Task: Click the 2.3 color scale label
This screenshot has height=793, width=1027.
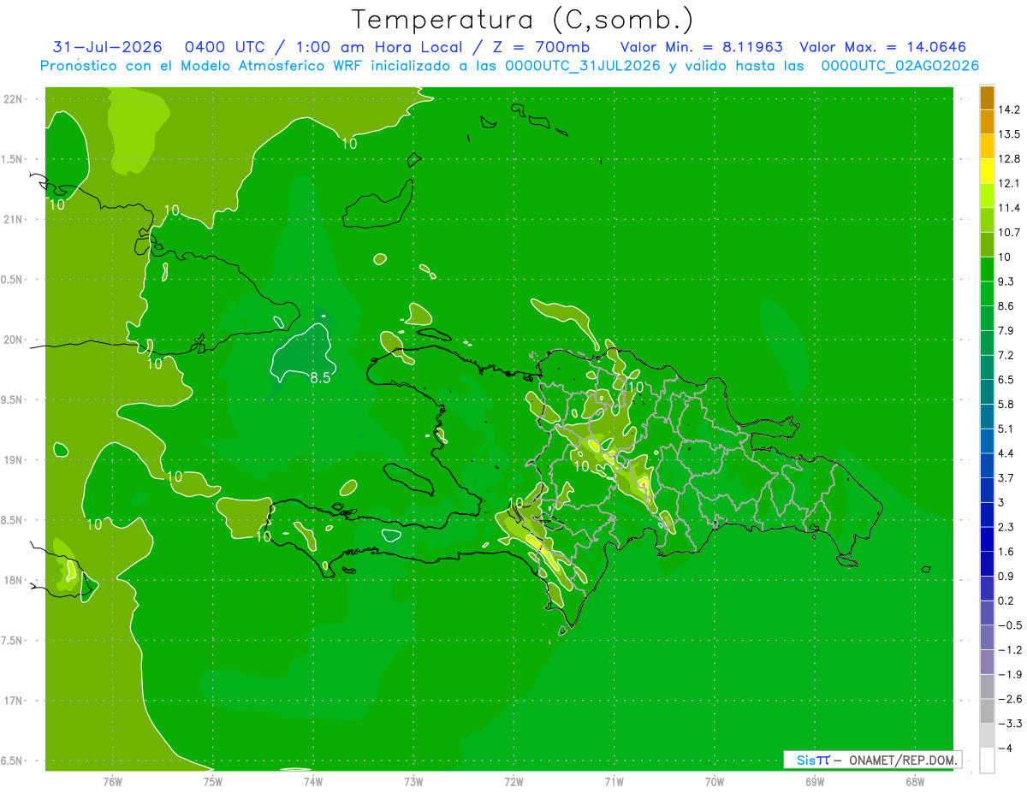Action: pos(1006,527)
